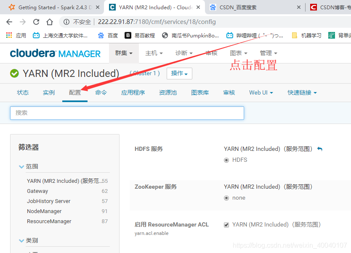Screen dimensions: 351x253
Task: Switch to CSDN博客 browser tab
Action: click(330, 8)
